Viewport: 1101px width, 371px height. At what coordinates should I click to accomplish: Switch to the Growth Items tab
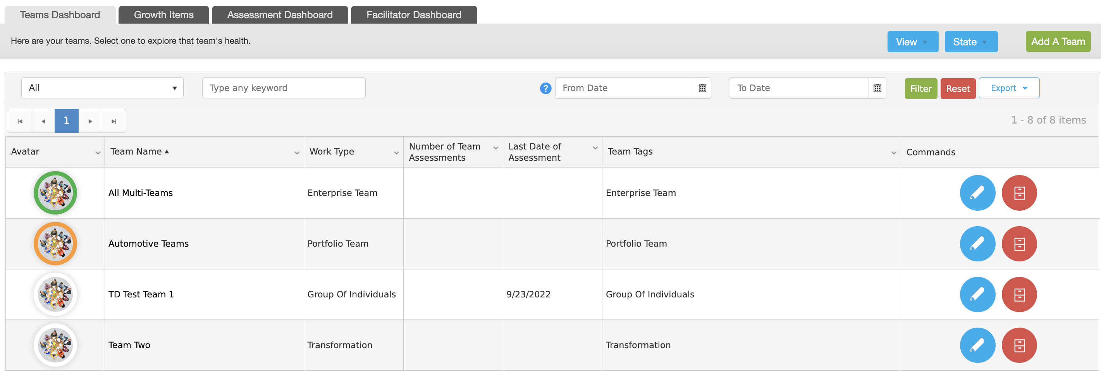[164, 15]
